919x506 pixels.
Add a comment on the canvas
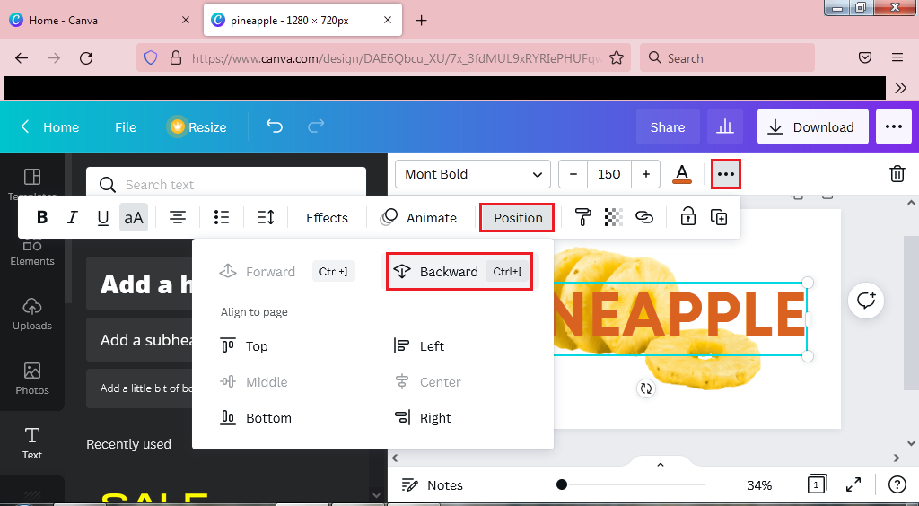(866, 301)
